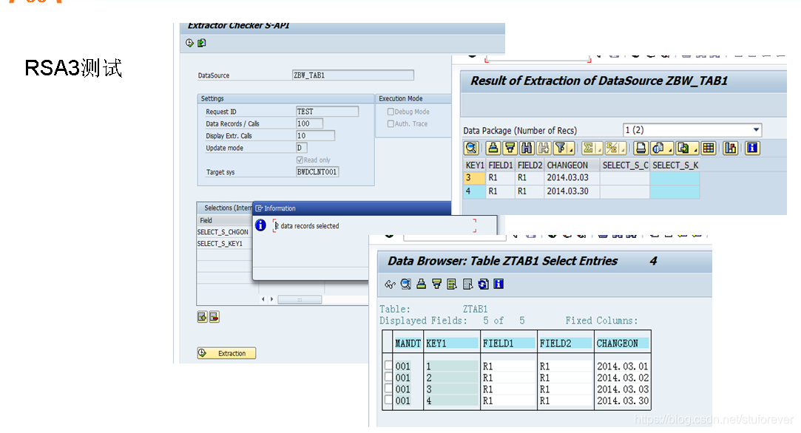Click the Extraction button
The image size is (801, 433).
(226, 353)
